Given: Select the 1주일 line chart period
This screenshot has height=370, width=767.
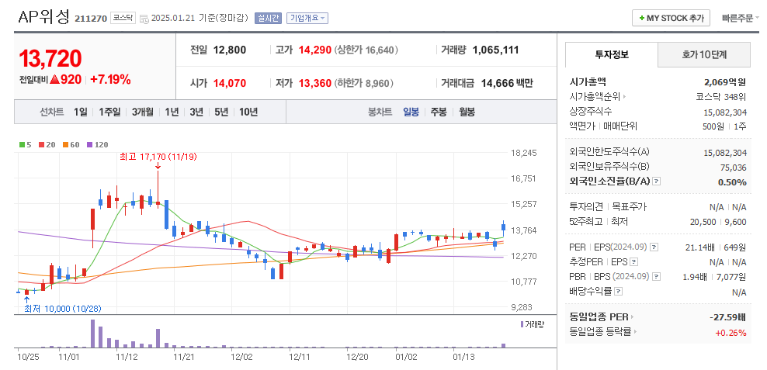Looking at the screenshot, I should pyautogui.click(x=109, y=112).
